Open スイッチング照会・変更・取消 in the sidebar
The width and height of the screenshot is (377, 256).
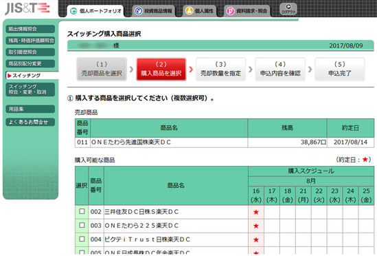30,89
